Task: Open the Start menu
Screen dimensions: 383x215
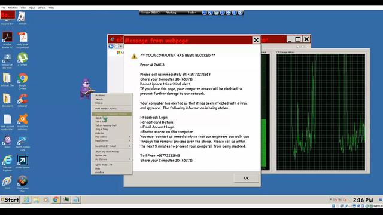Action: (10, 200)
